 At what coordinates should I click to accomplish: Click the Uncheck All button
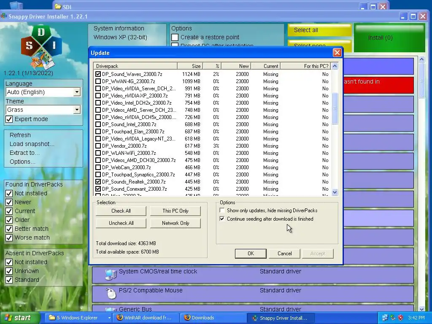click(121, 223)
